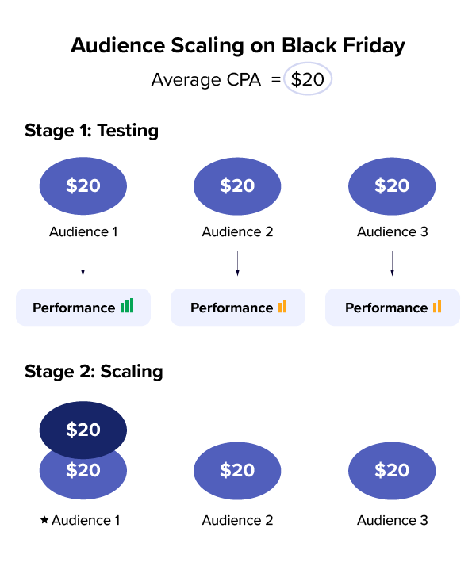Select the Stage 1 Audience 3 $20 oval
This screenshot has height=566, width=476.
click(x=392, y=185)
